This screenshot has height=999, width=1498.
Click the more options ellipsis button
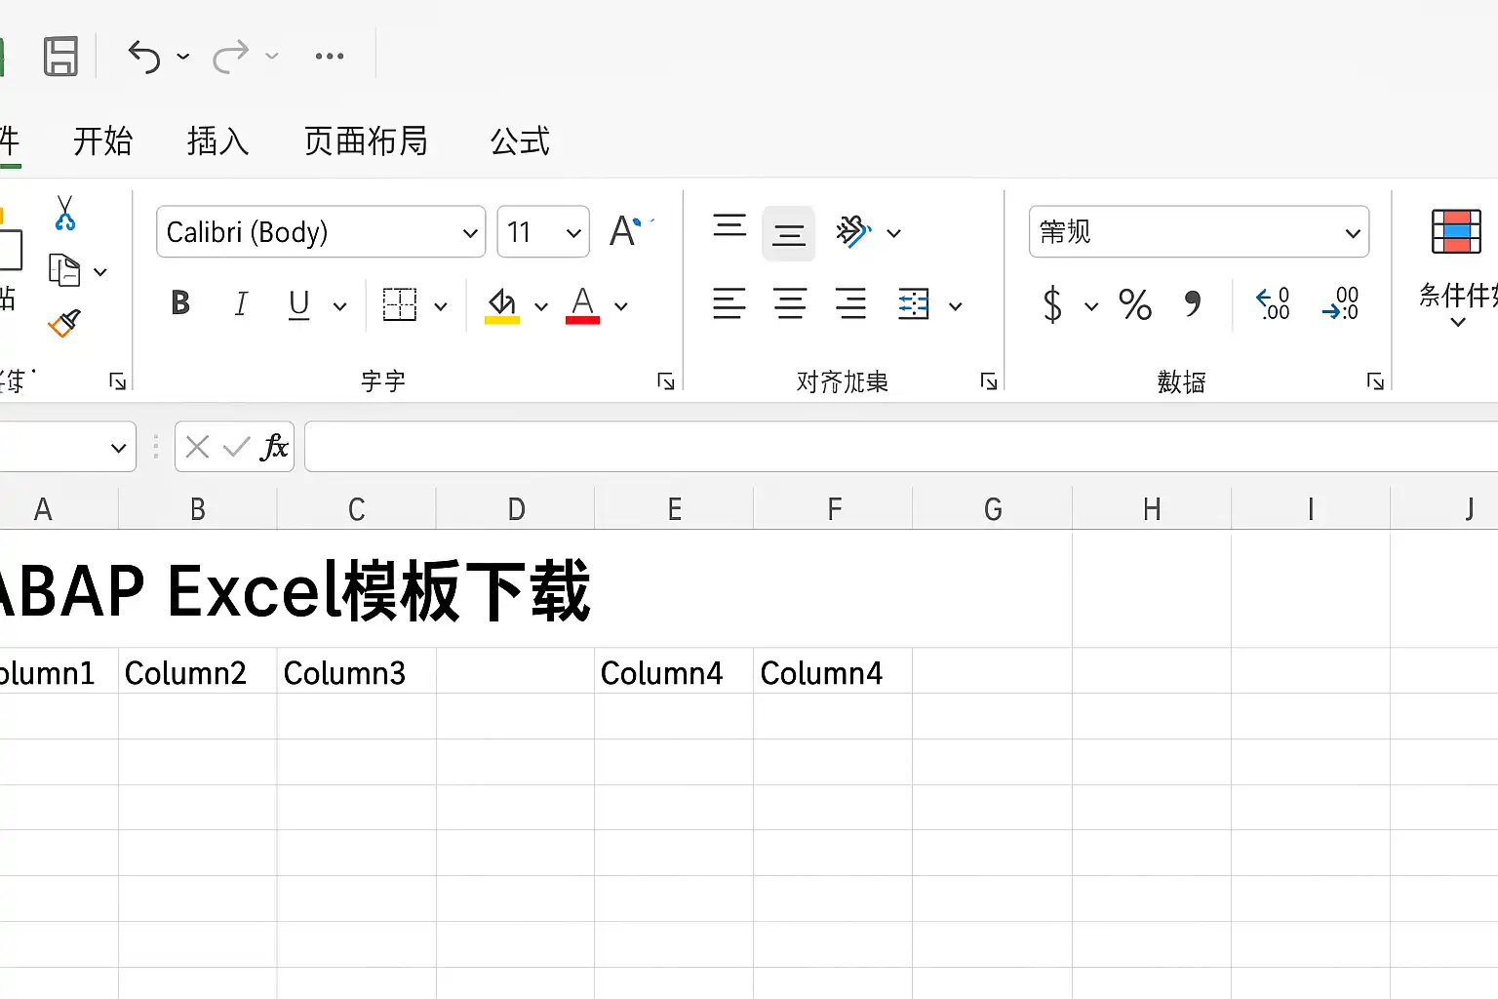point(330,57)
